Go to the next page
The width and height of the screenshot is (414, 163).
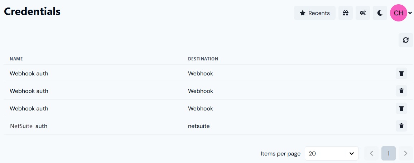405,153
